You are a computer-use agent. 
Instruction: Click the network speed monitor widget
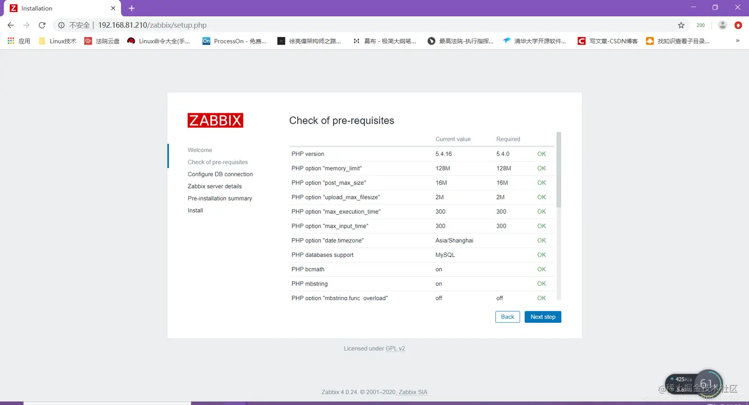coord(694,384)
